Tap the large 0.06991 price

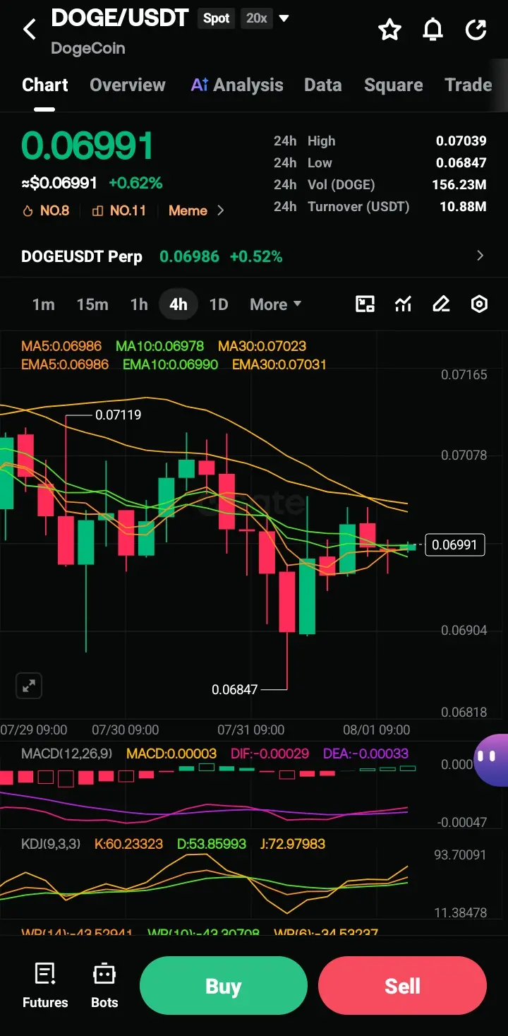click(87, 147)
